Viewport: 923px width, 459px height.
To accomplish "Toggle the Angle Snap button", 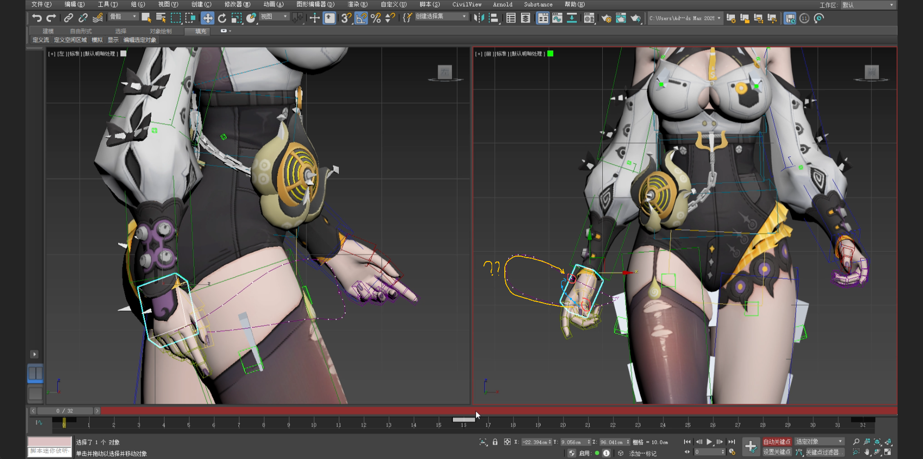I will (x=361, y=18).
